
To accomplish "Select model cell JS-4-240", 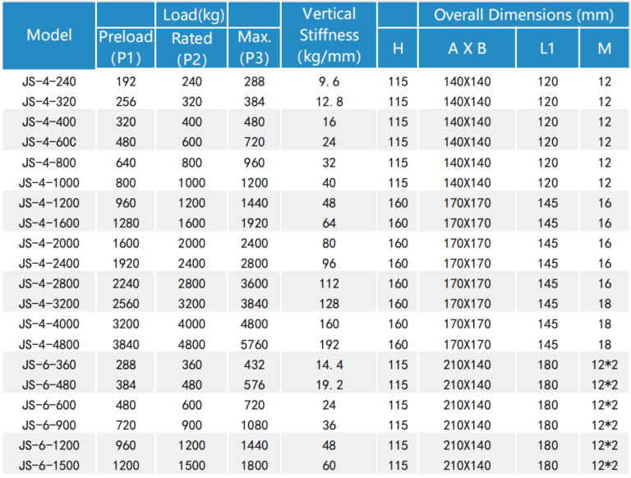I will (x=49, y=81).
